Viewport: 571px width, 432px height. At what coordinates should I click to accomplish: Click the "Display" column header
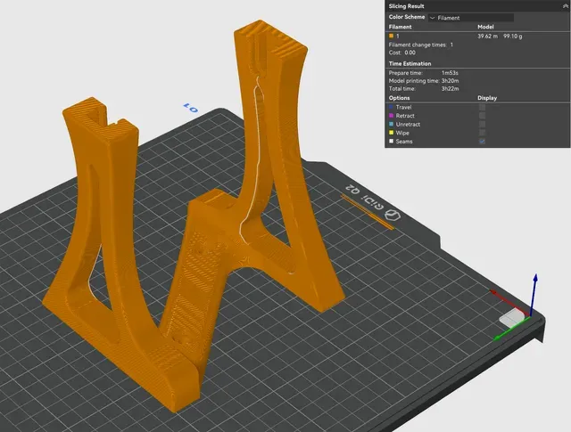point(487,98)
